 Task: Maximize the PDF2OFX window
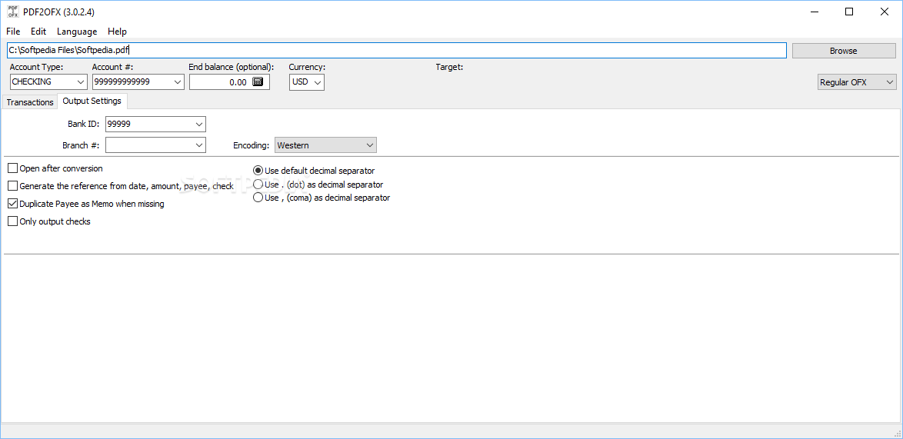click(x=849, y=12)
